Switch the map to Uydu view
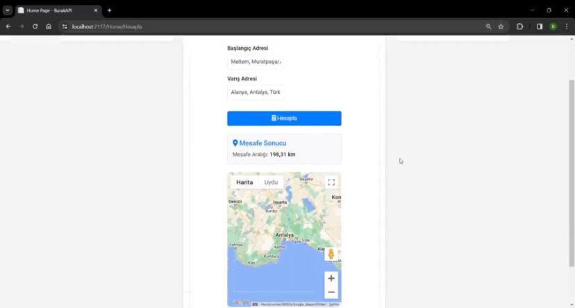Image resolution: width=575 pixels, height=308 pixels. point(271,182)
